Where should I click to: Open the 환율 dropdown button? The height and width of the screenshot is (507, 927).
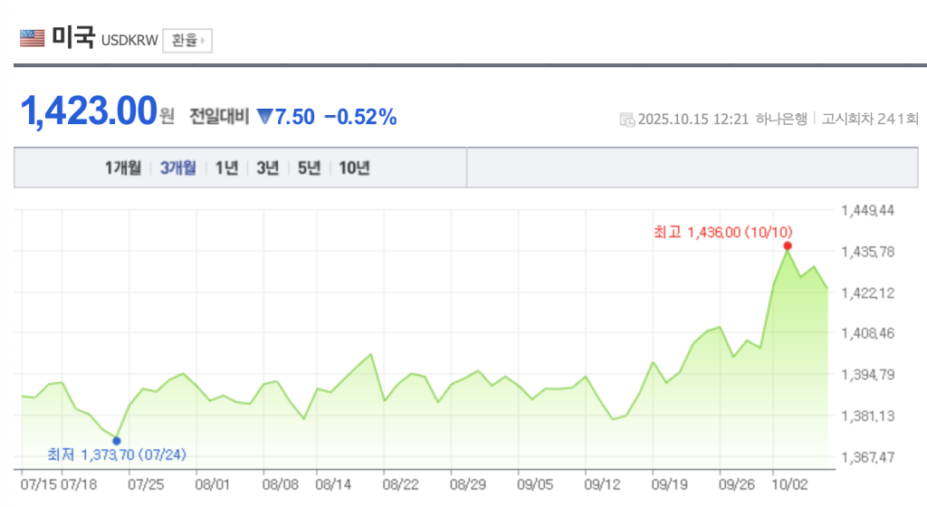[186, 41]
